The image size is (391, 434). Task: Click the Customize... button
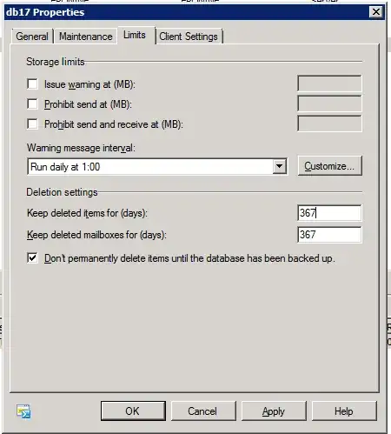click(x=329, y=166)
